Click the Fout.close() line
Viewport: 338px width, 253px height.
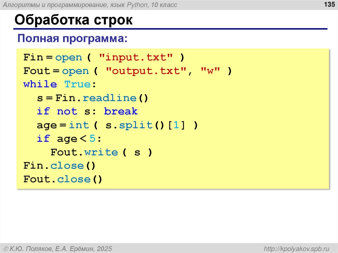click(x=63, y=179)
